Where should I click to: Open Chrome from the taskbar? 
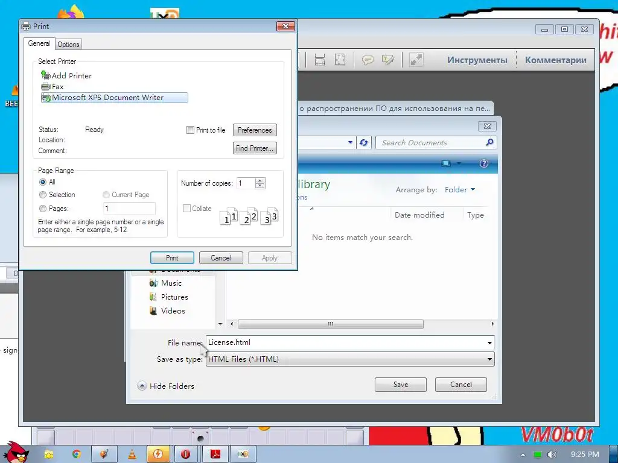[x=77, y=454]
